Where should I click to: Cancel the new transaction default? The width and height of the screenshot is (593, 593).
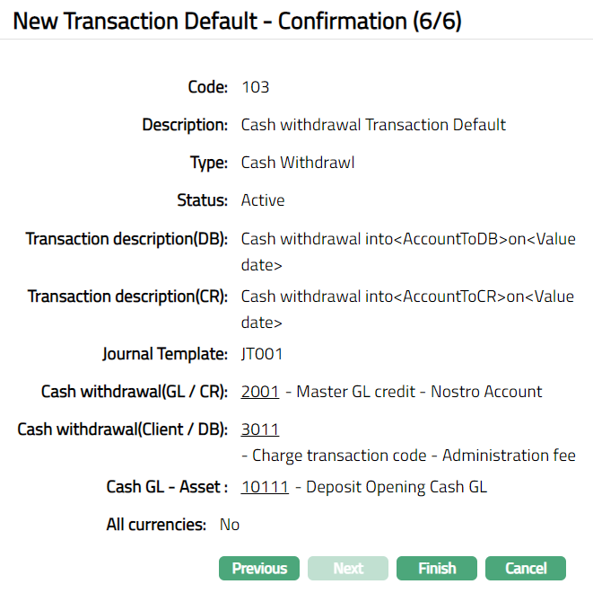(x=526, y=568)
